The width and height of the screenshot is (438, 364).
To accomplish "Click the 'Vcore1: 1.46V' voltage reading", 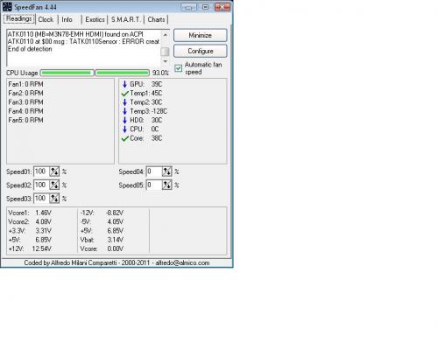I will pyautogui.click(x=30, y=213).
